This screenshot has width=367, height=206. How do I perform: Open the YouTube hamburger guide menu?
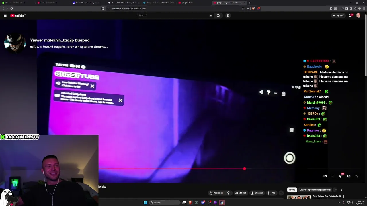coord(5,15)
